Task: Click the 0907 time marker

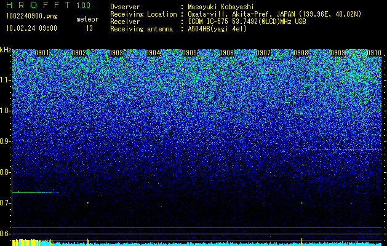Action: pos(263,53)
